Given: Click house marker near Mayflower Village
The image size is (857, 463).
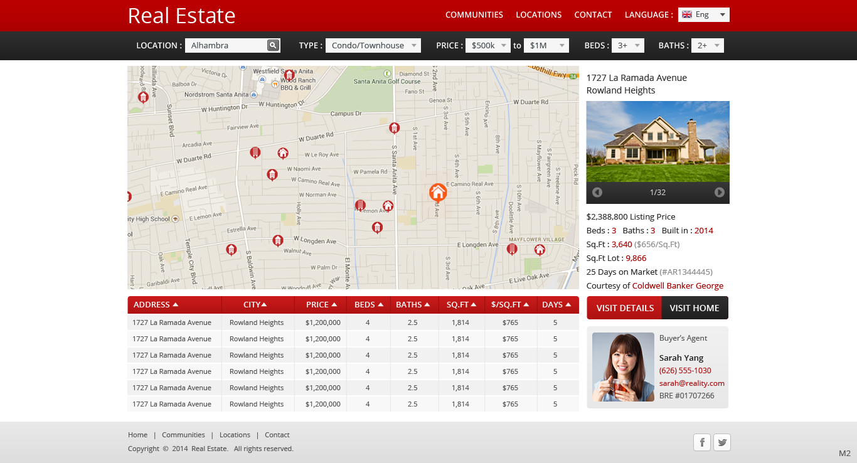Looking at the screenshot, I should (540, 250).
